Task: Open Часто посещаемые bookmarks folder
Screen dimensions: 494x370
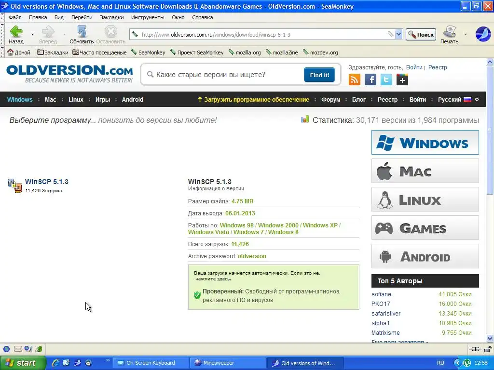Action: coord(99,52)
